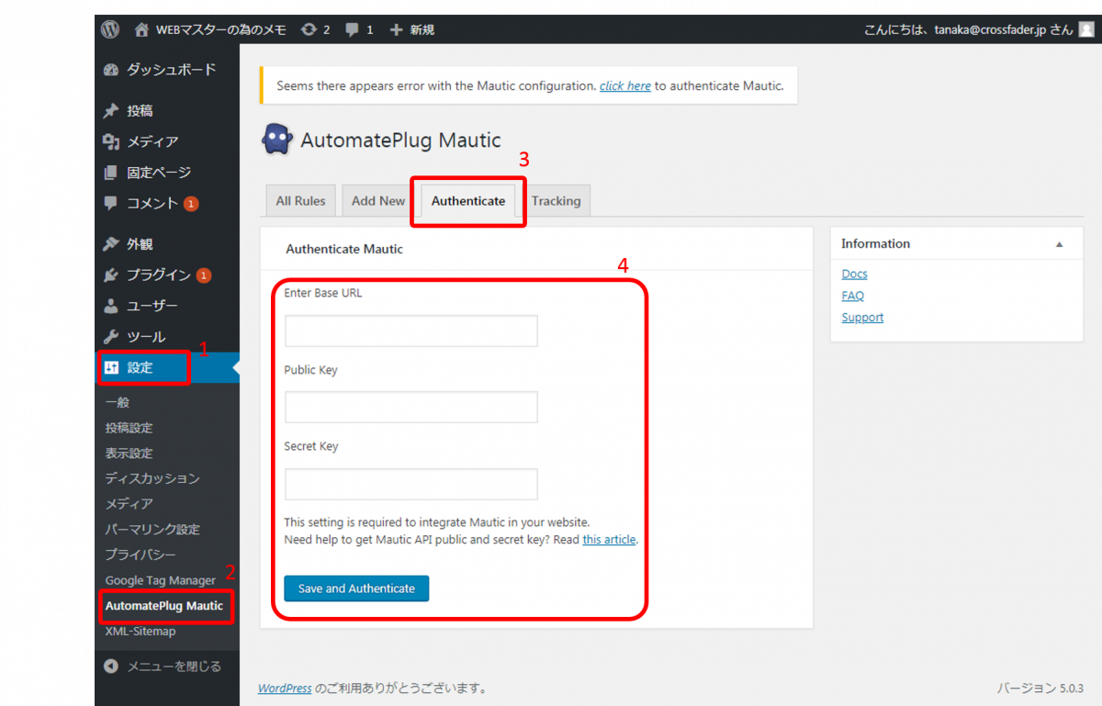This screenshot has height=706, width=1102.
Task: Click the updates icon showing 2
Action: click(309, 29)
